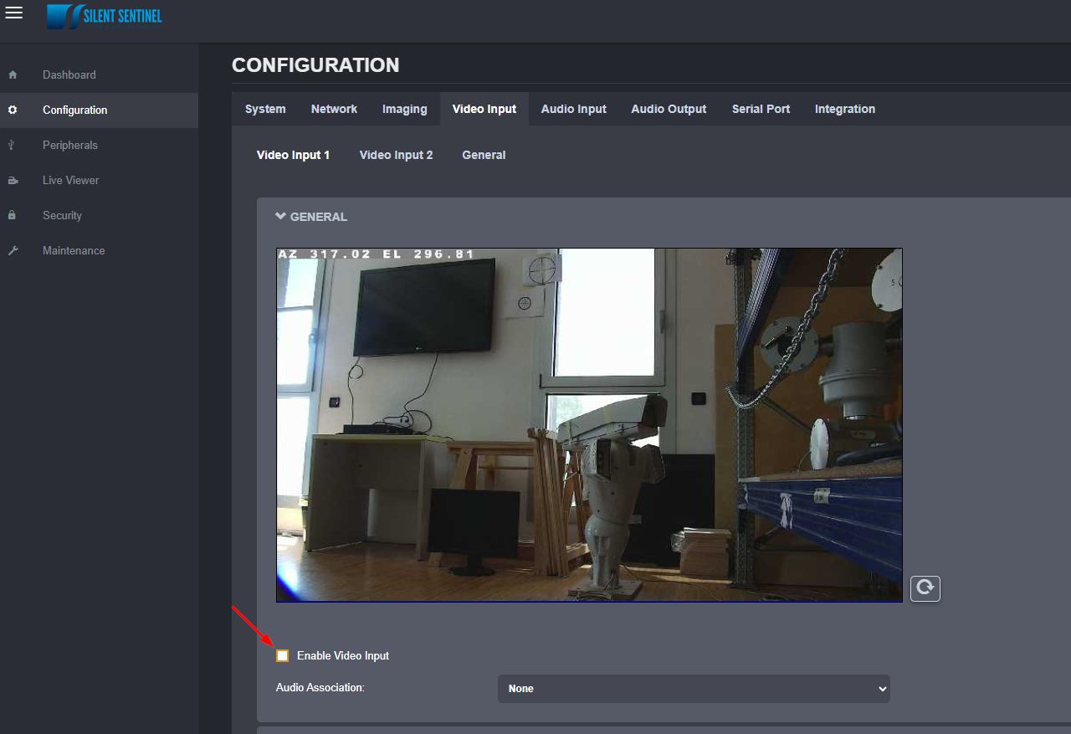Go to the Integration settings tab
This screenshot has width=1071, height=734.
(844, 109)
